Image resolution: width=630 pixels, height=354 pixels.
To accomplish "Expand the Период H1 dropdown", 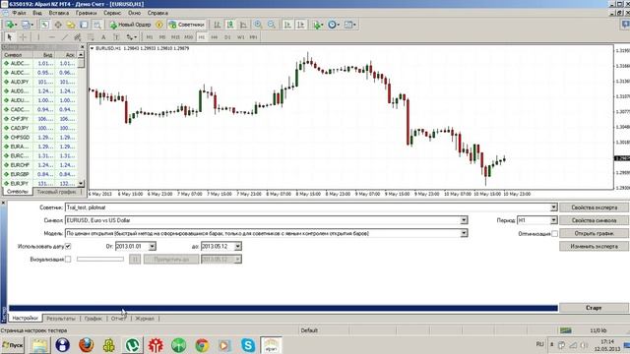I will 553,220.
